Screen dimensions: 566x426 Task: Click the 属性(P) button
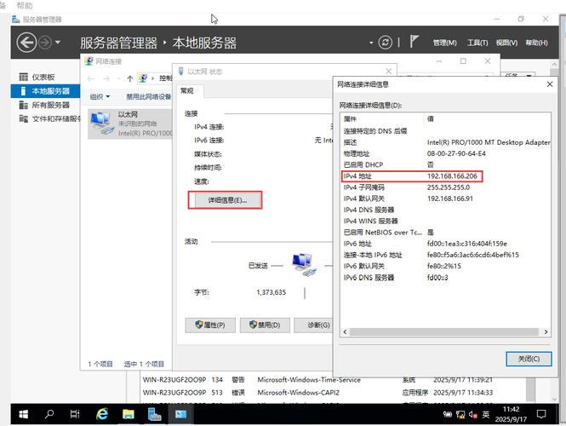click(210, 325)
